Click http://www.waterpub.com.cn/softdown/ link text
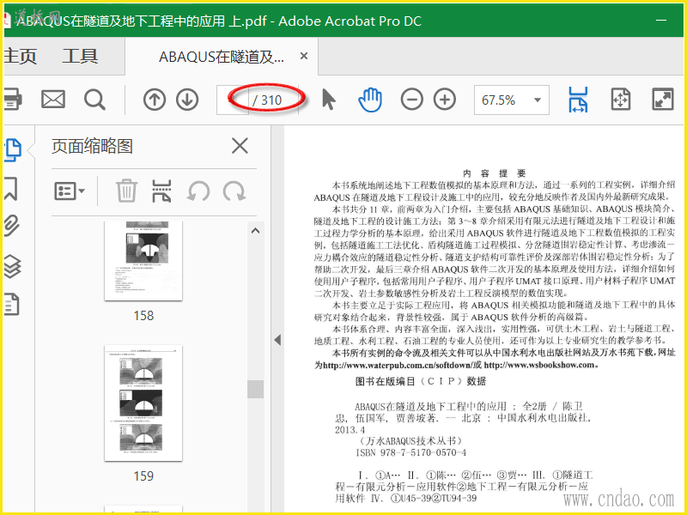Screen dimensions: 687x515 pyautogui.click(x=397, y=365)
